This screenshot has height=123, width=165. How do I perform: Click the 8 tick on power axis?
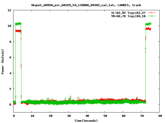click(x=10, y=42)
